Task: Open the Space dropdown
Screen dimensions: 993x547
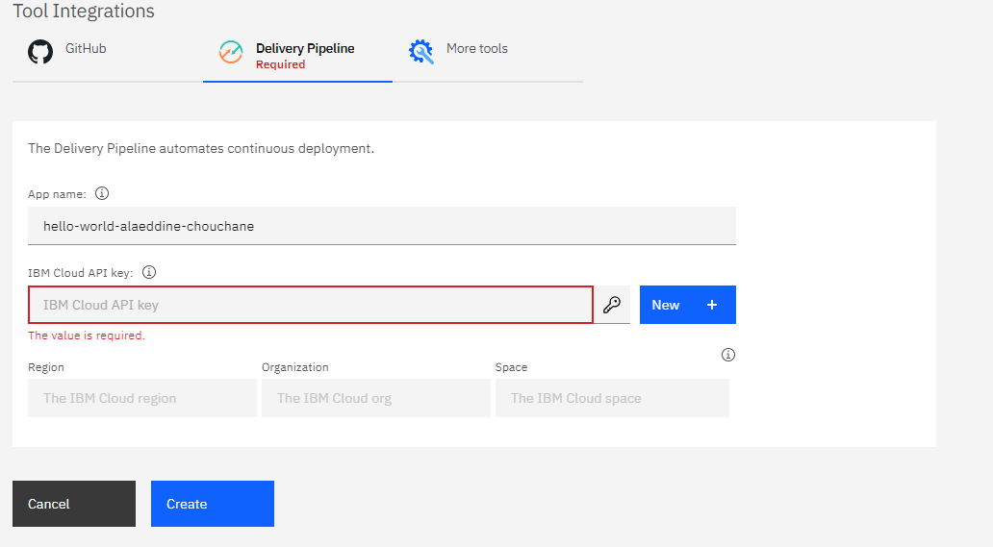Action: pyautogui.click(x=612, y=398)
